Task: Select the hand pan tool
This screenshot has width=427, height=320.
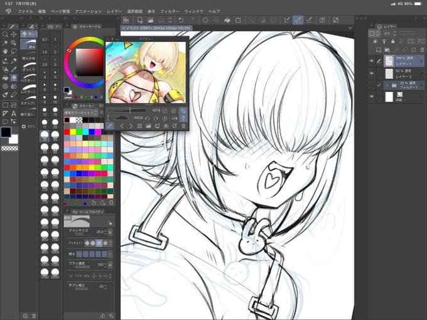Action: click(x=5, y=51)
